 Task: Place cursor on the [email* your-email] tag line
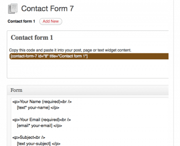pyautogui.click(x=40, y=126)
